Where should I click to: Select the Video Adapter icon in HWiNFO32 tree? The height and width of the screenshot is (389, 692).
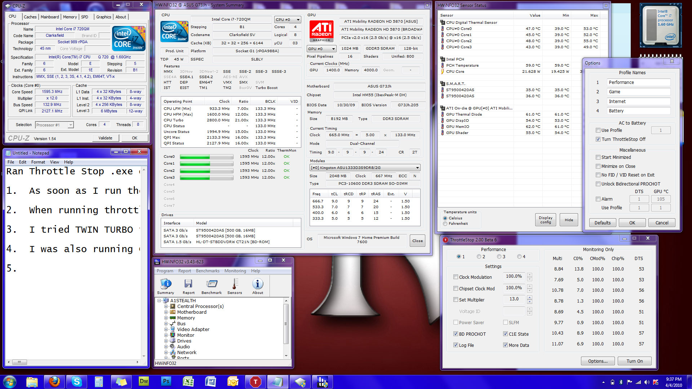[x=173, y=330]
